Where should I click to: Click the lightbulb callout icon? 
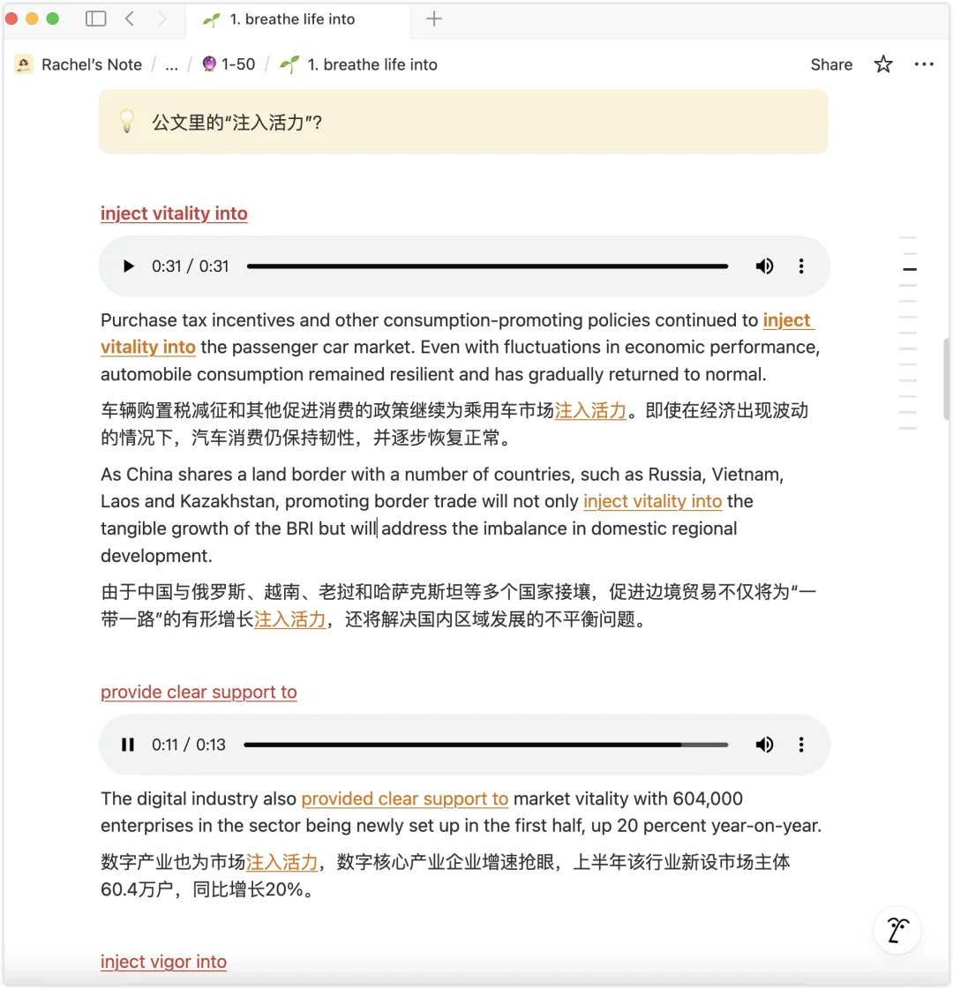pyautogui.click(x=127, y=121)
